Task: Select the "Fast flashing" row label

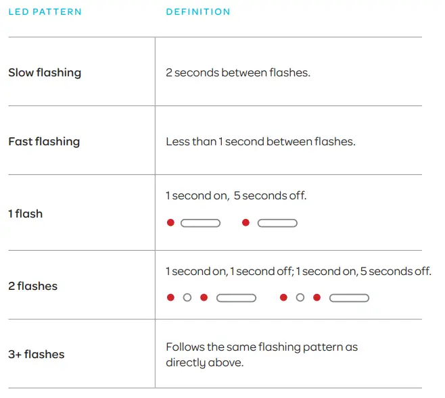Action: pos(44,141)
